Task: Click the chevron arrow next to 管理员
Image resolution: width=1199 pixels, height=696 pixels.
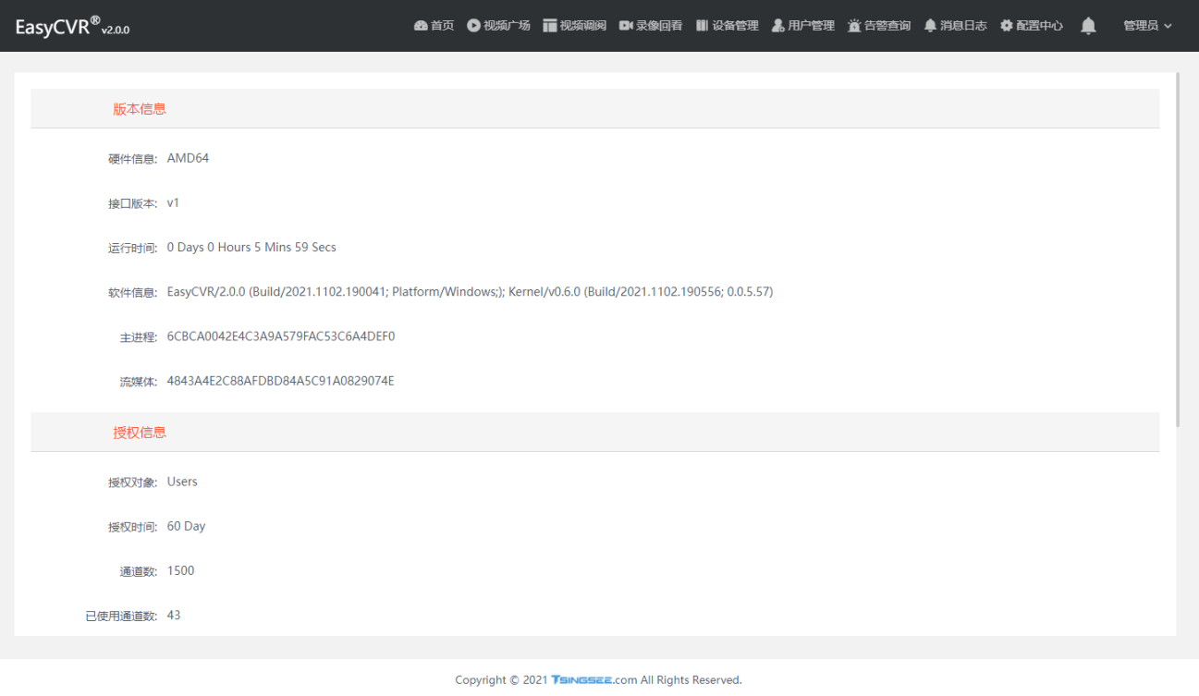Action: [x=1168, y=27]
